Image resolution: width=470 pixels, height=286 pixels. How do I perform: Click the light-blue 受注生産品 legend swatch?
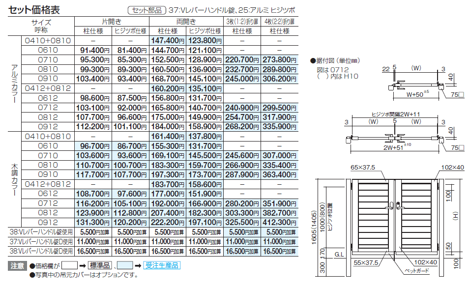pos(125,265)
